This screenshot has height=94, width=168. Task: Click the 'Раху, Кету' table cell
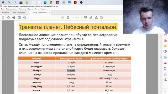tap(37, 86)
